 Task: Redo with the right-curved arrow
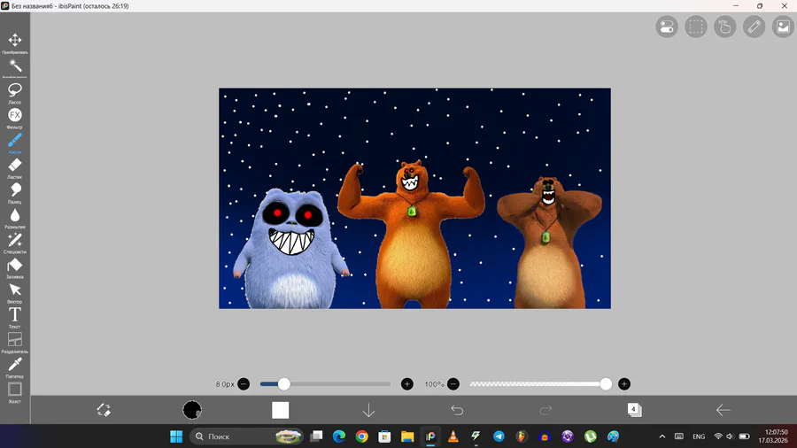(546, 410)
